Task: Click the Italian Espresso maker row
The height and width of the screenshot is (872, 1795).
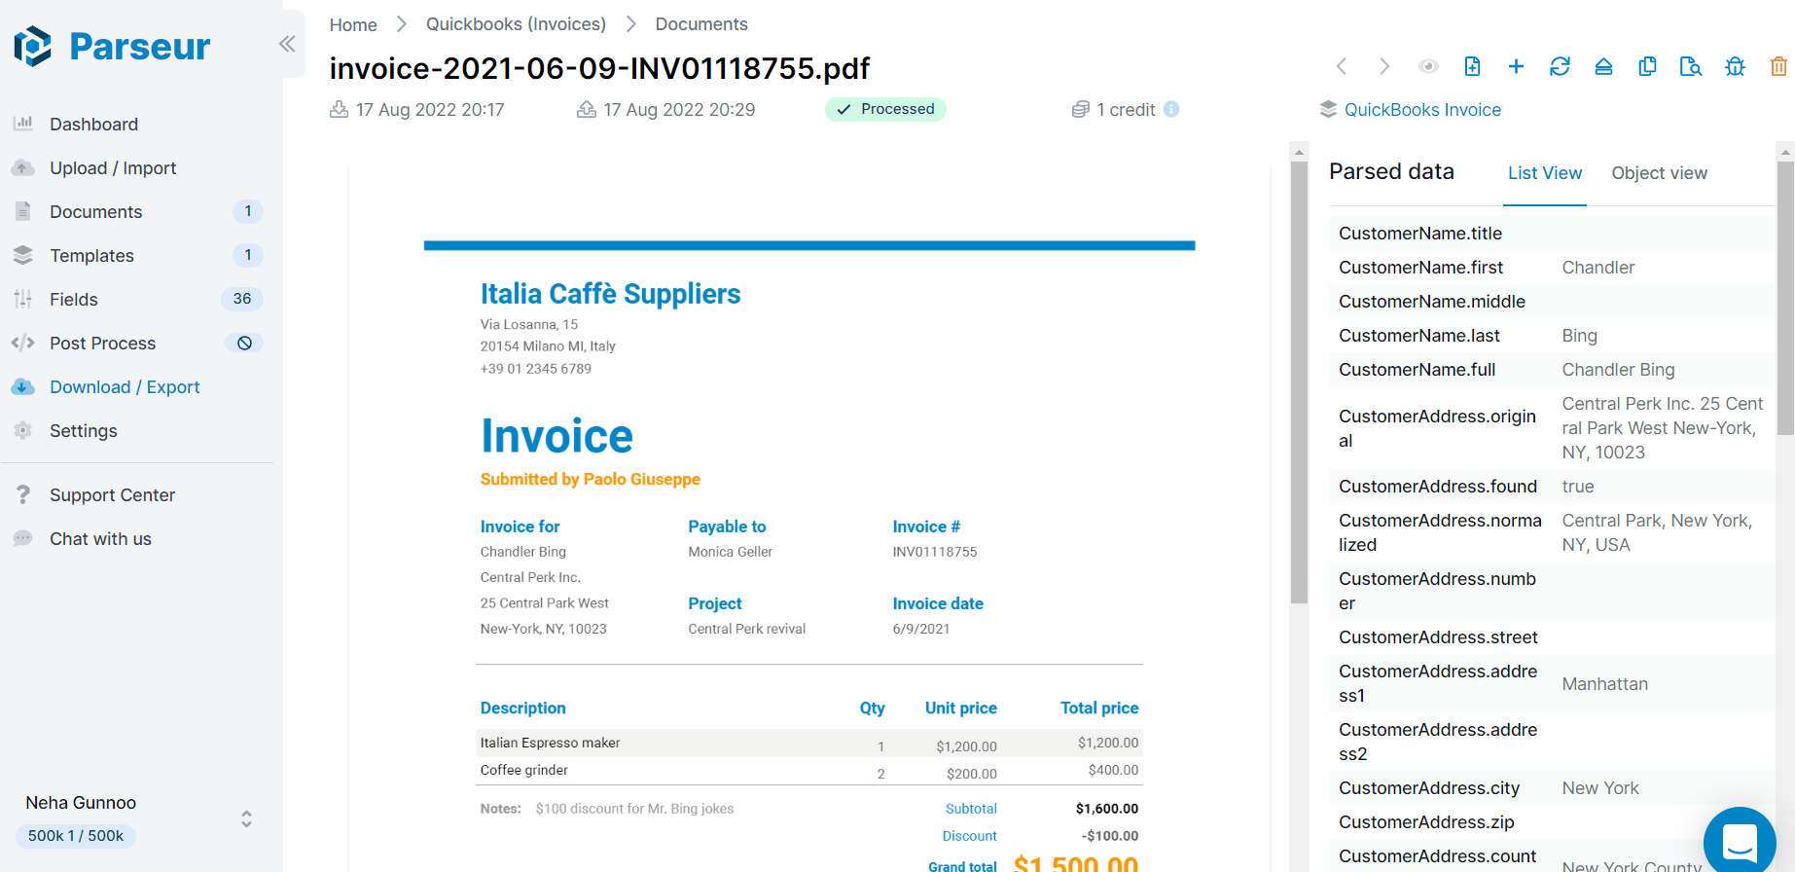Action: (809, 744)
